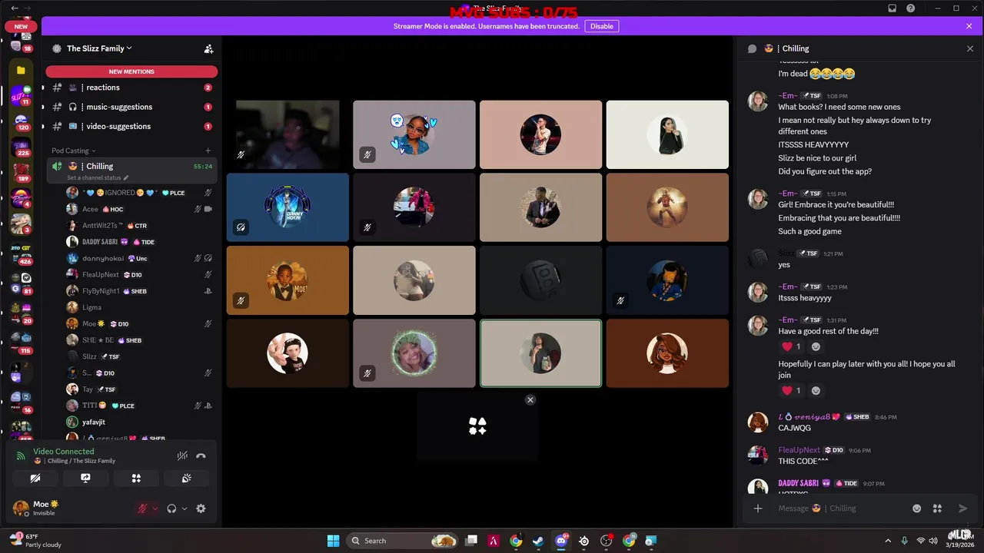
Task: Open connection signal details icon
Action: pos(21,455)
